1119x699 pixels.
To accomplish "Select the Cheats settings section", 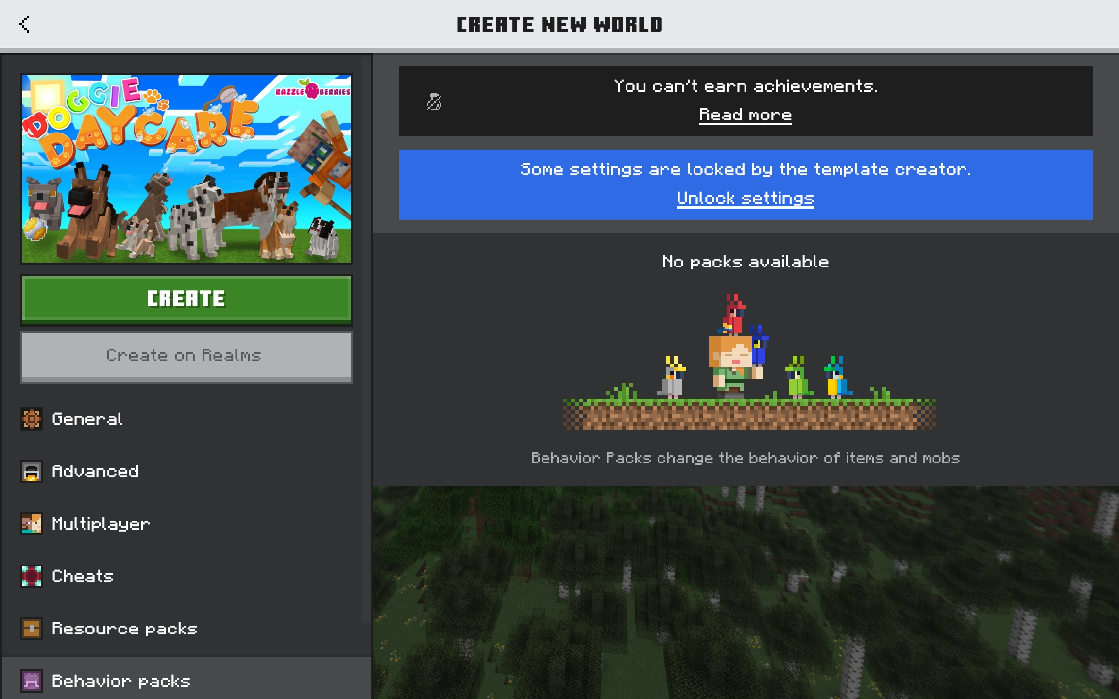I will (x=186, y=576).
